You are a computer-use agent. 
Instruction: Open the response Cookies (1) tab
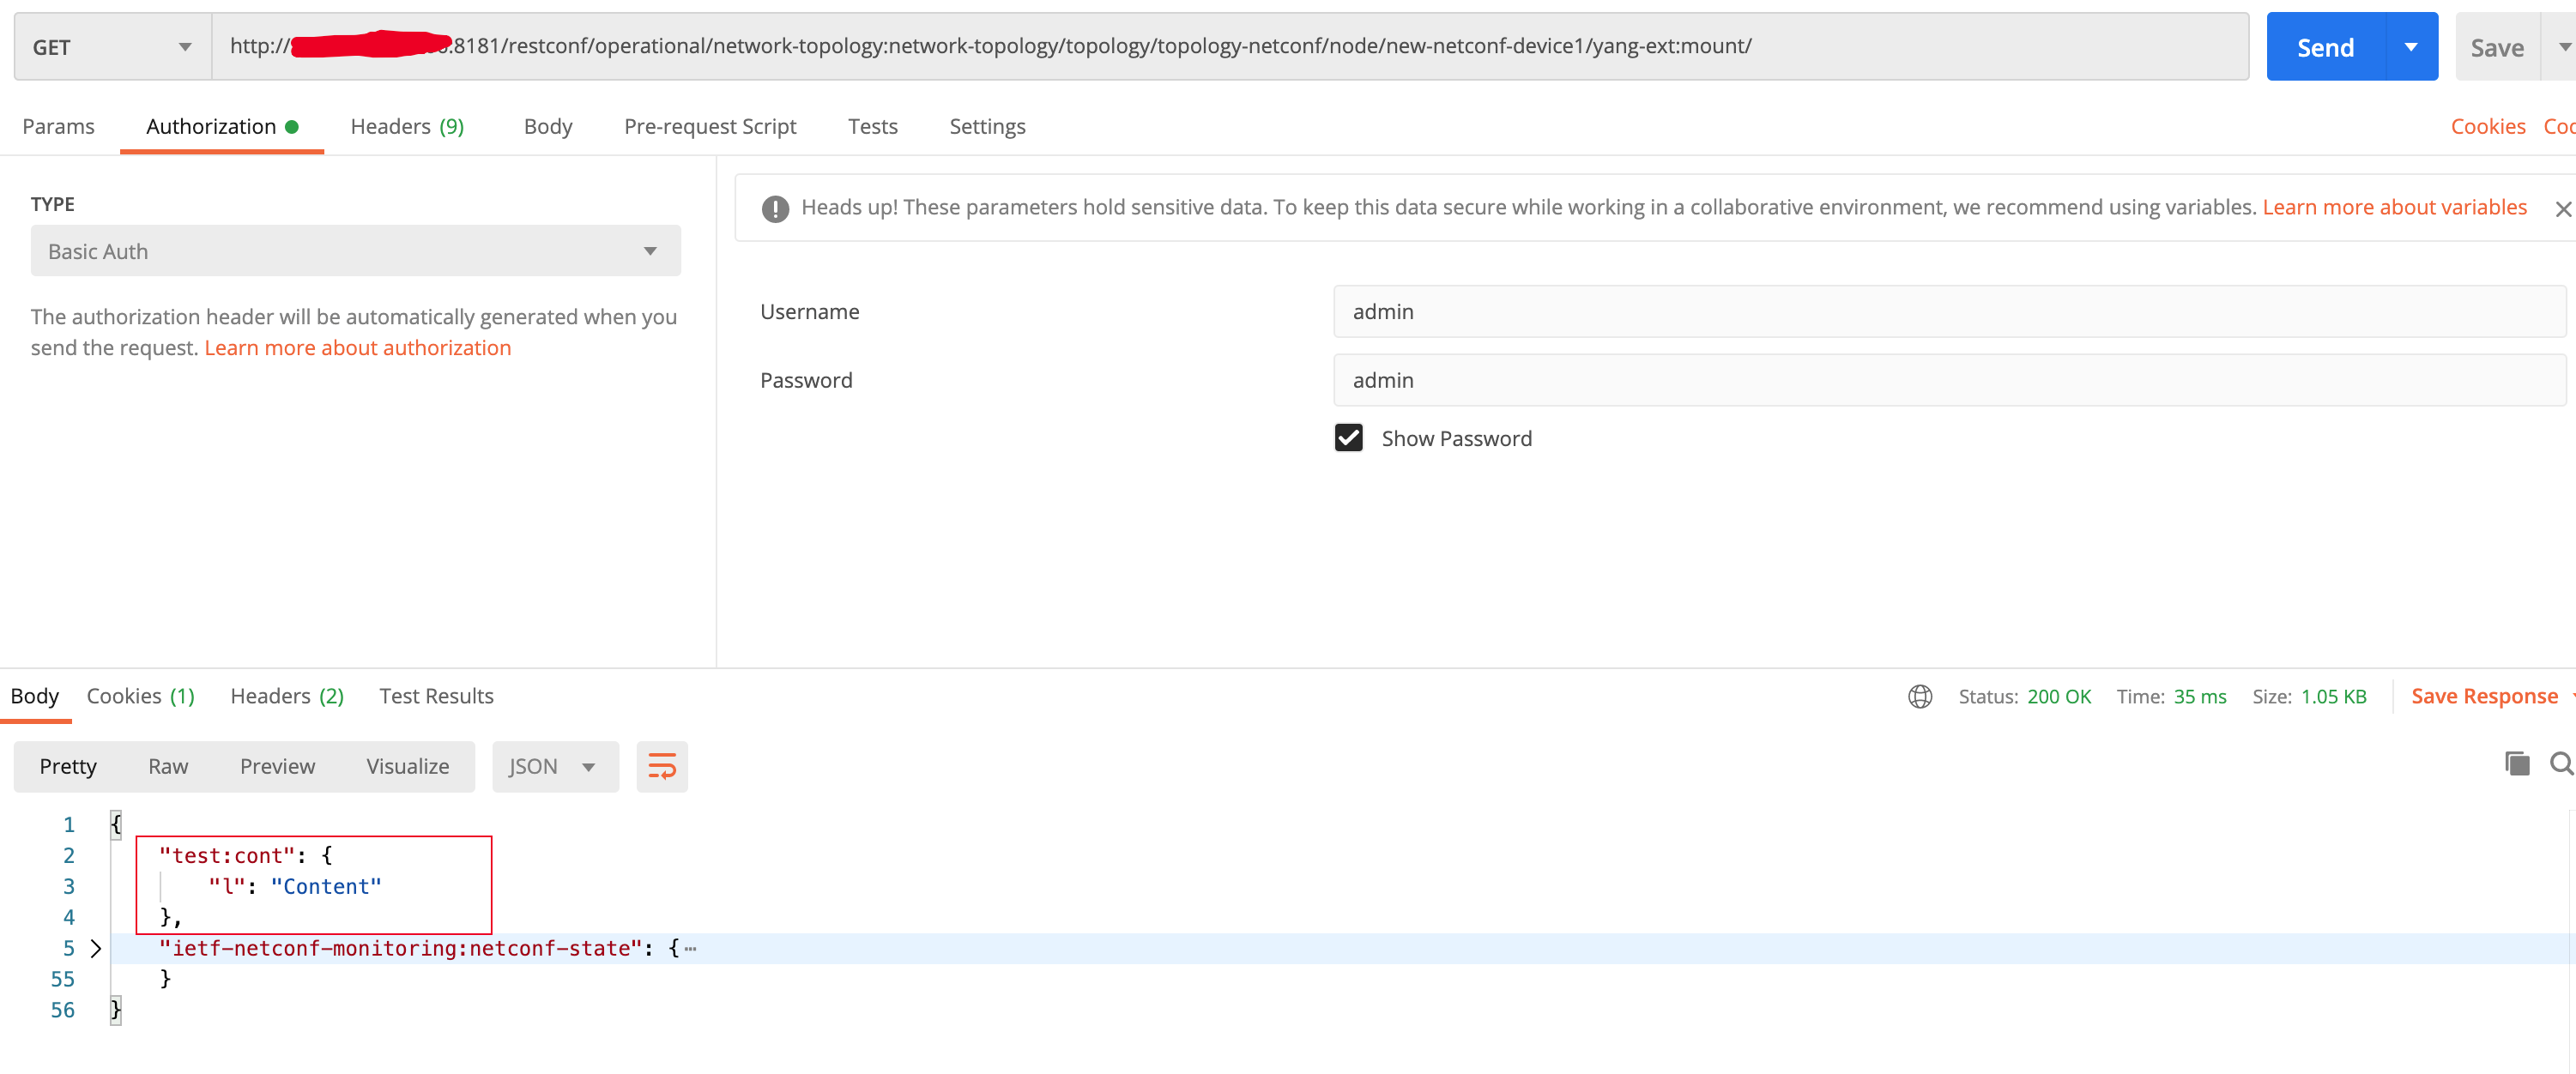click(141, 696)
